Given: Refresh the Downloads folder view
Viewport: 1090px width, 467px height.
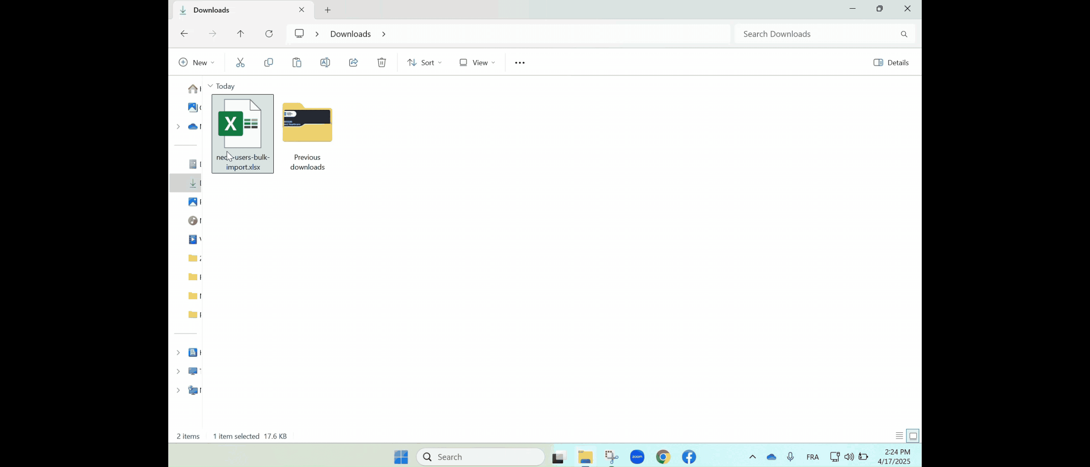Looking at the screenshot, I should coord(269,34).
